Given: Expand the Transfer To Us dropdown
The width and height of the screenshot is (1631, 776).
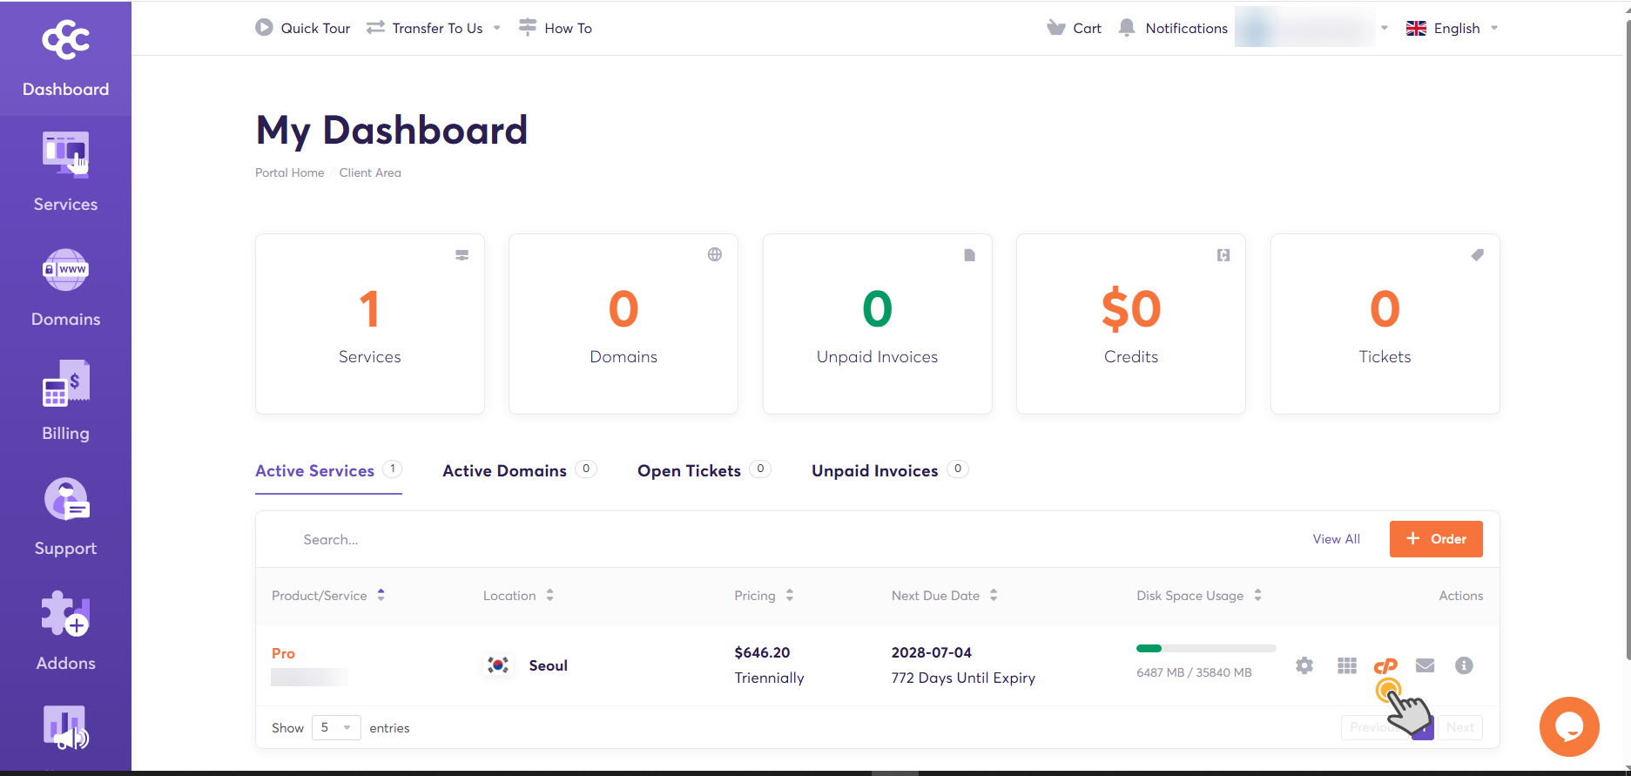Looking at the screenshot, I should [x=435, y=28].
